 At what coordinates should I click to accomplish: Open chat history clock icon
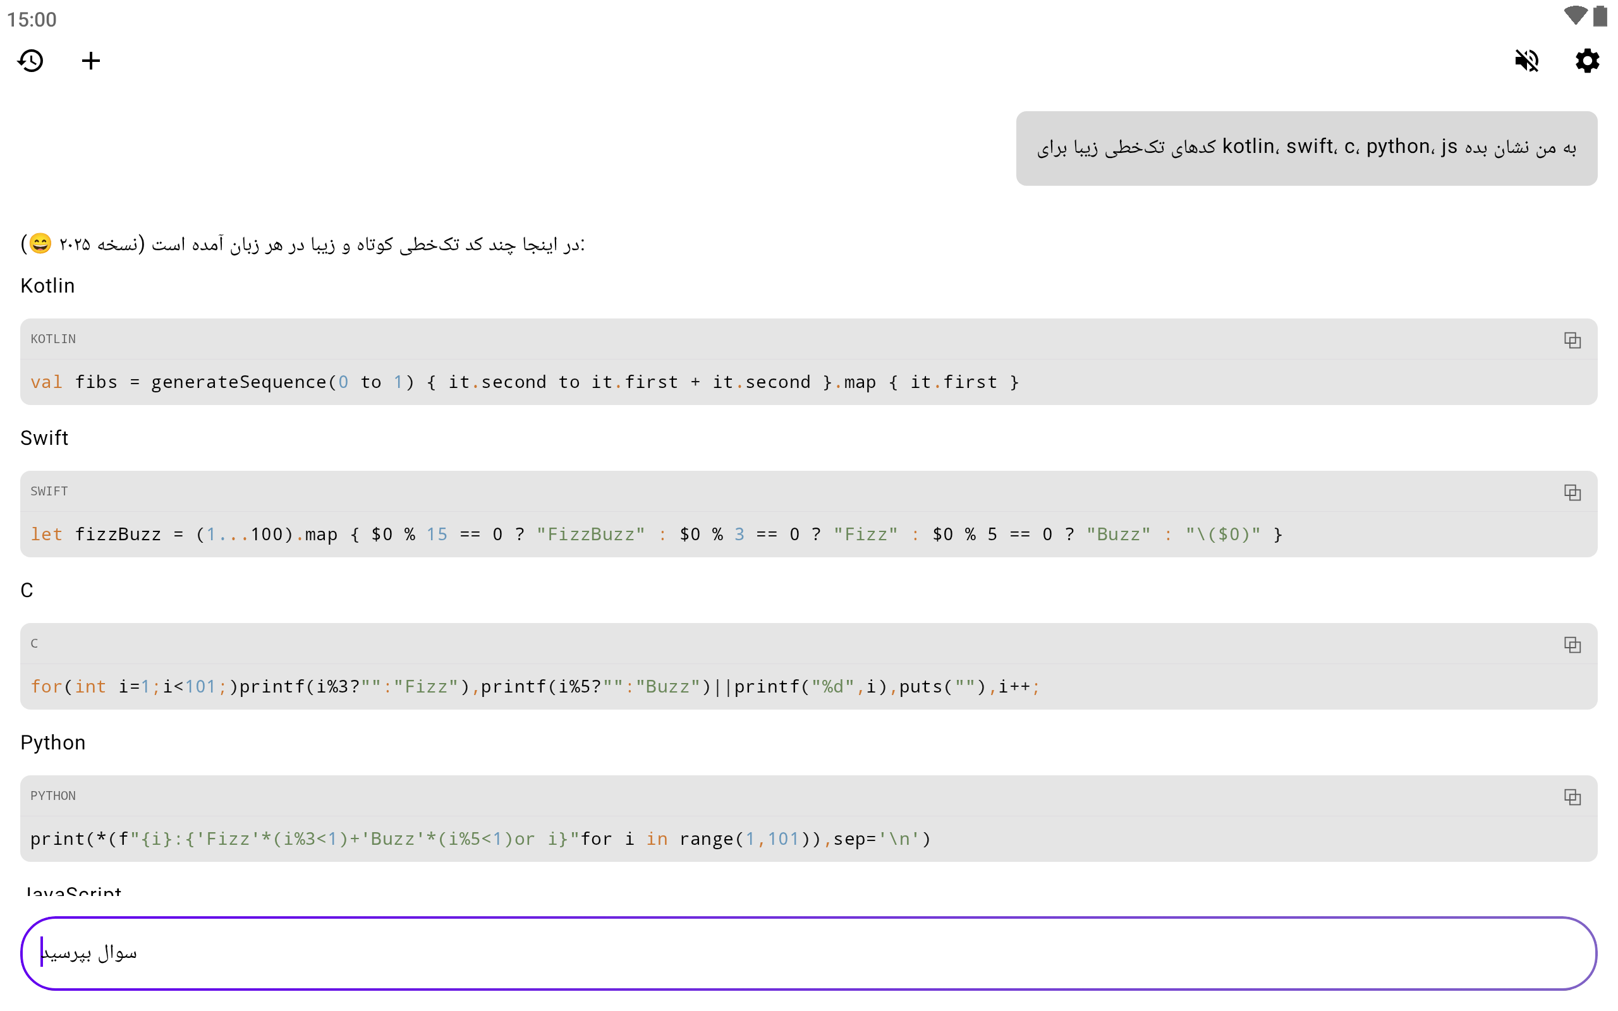click(x=31, y=61)
